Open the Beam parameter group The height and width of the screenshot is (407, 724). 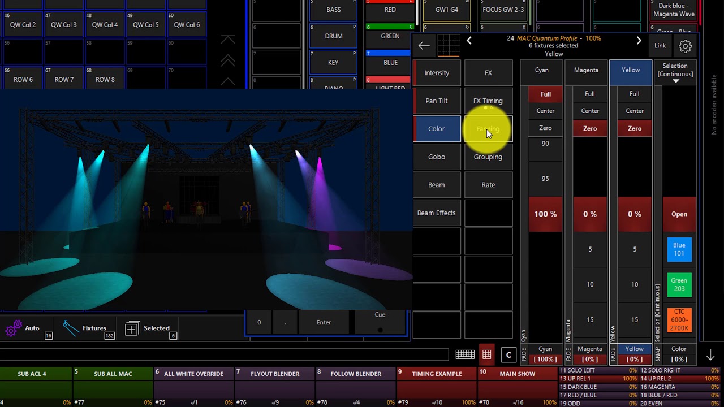(x=437, y=185)
